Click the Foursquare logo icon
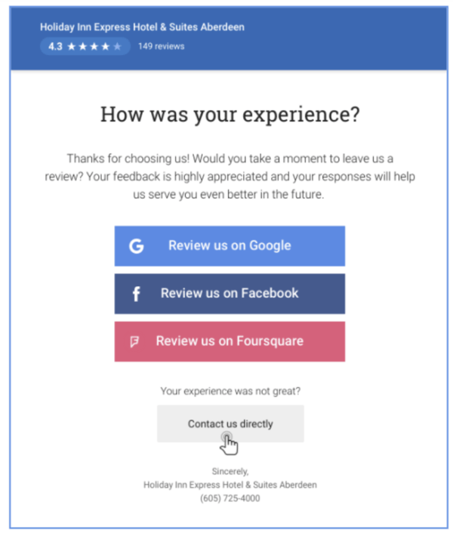 pos(134,341)
